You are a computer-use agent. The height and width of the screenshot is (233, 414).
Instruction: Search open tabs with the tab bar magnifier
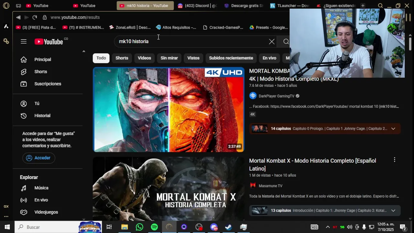click(x=380, y=6)
